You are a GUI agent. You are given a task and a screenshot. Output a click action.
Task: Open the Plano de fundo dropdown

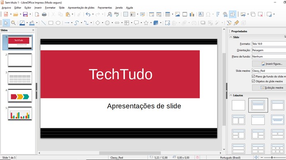point(269,57)
